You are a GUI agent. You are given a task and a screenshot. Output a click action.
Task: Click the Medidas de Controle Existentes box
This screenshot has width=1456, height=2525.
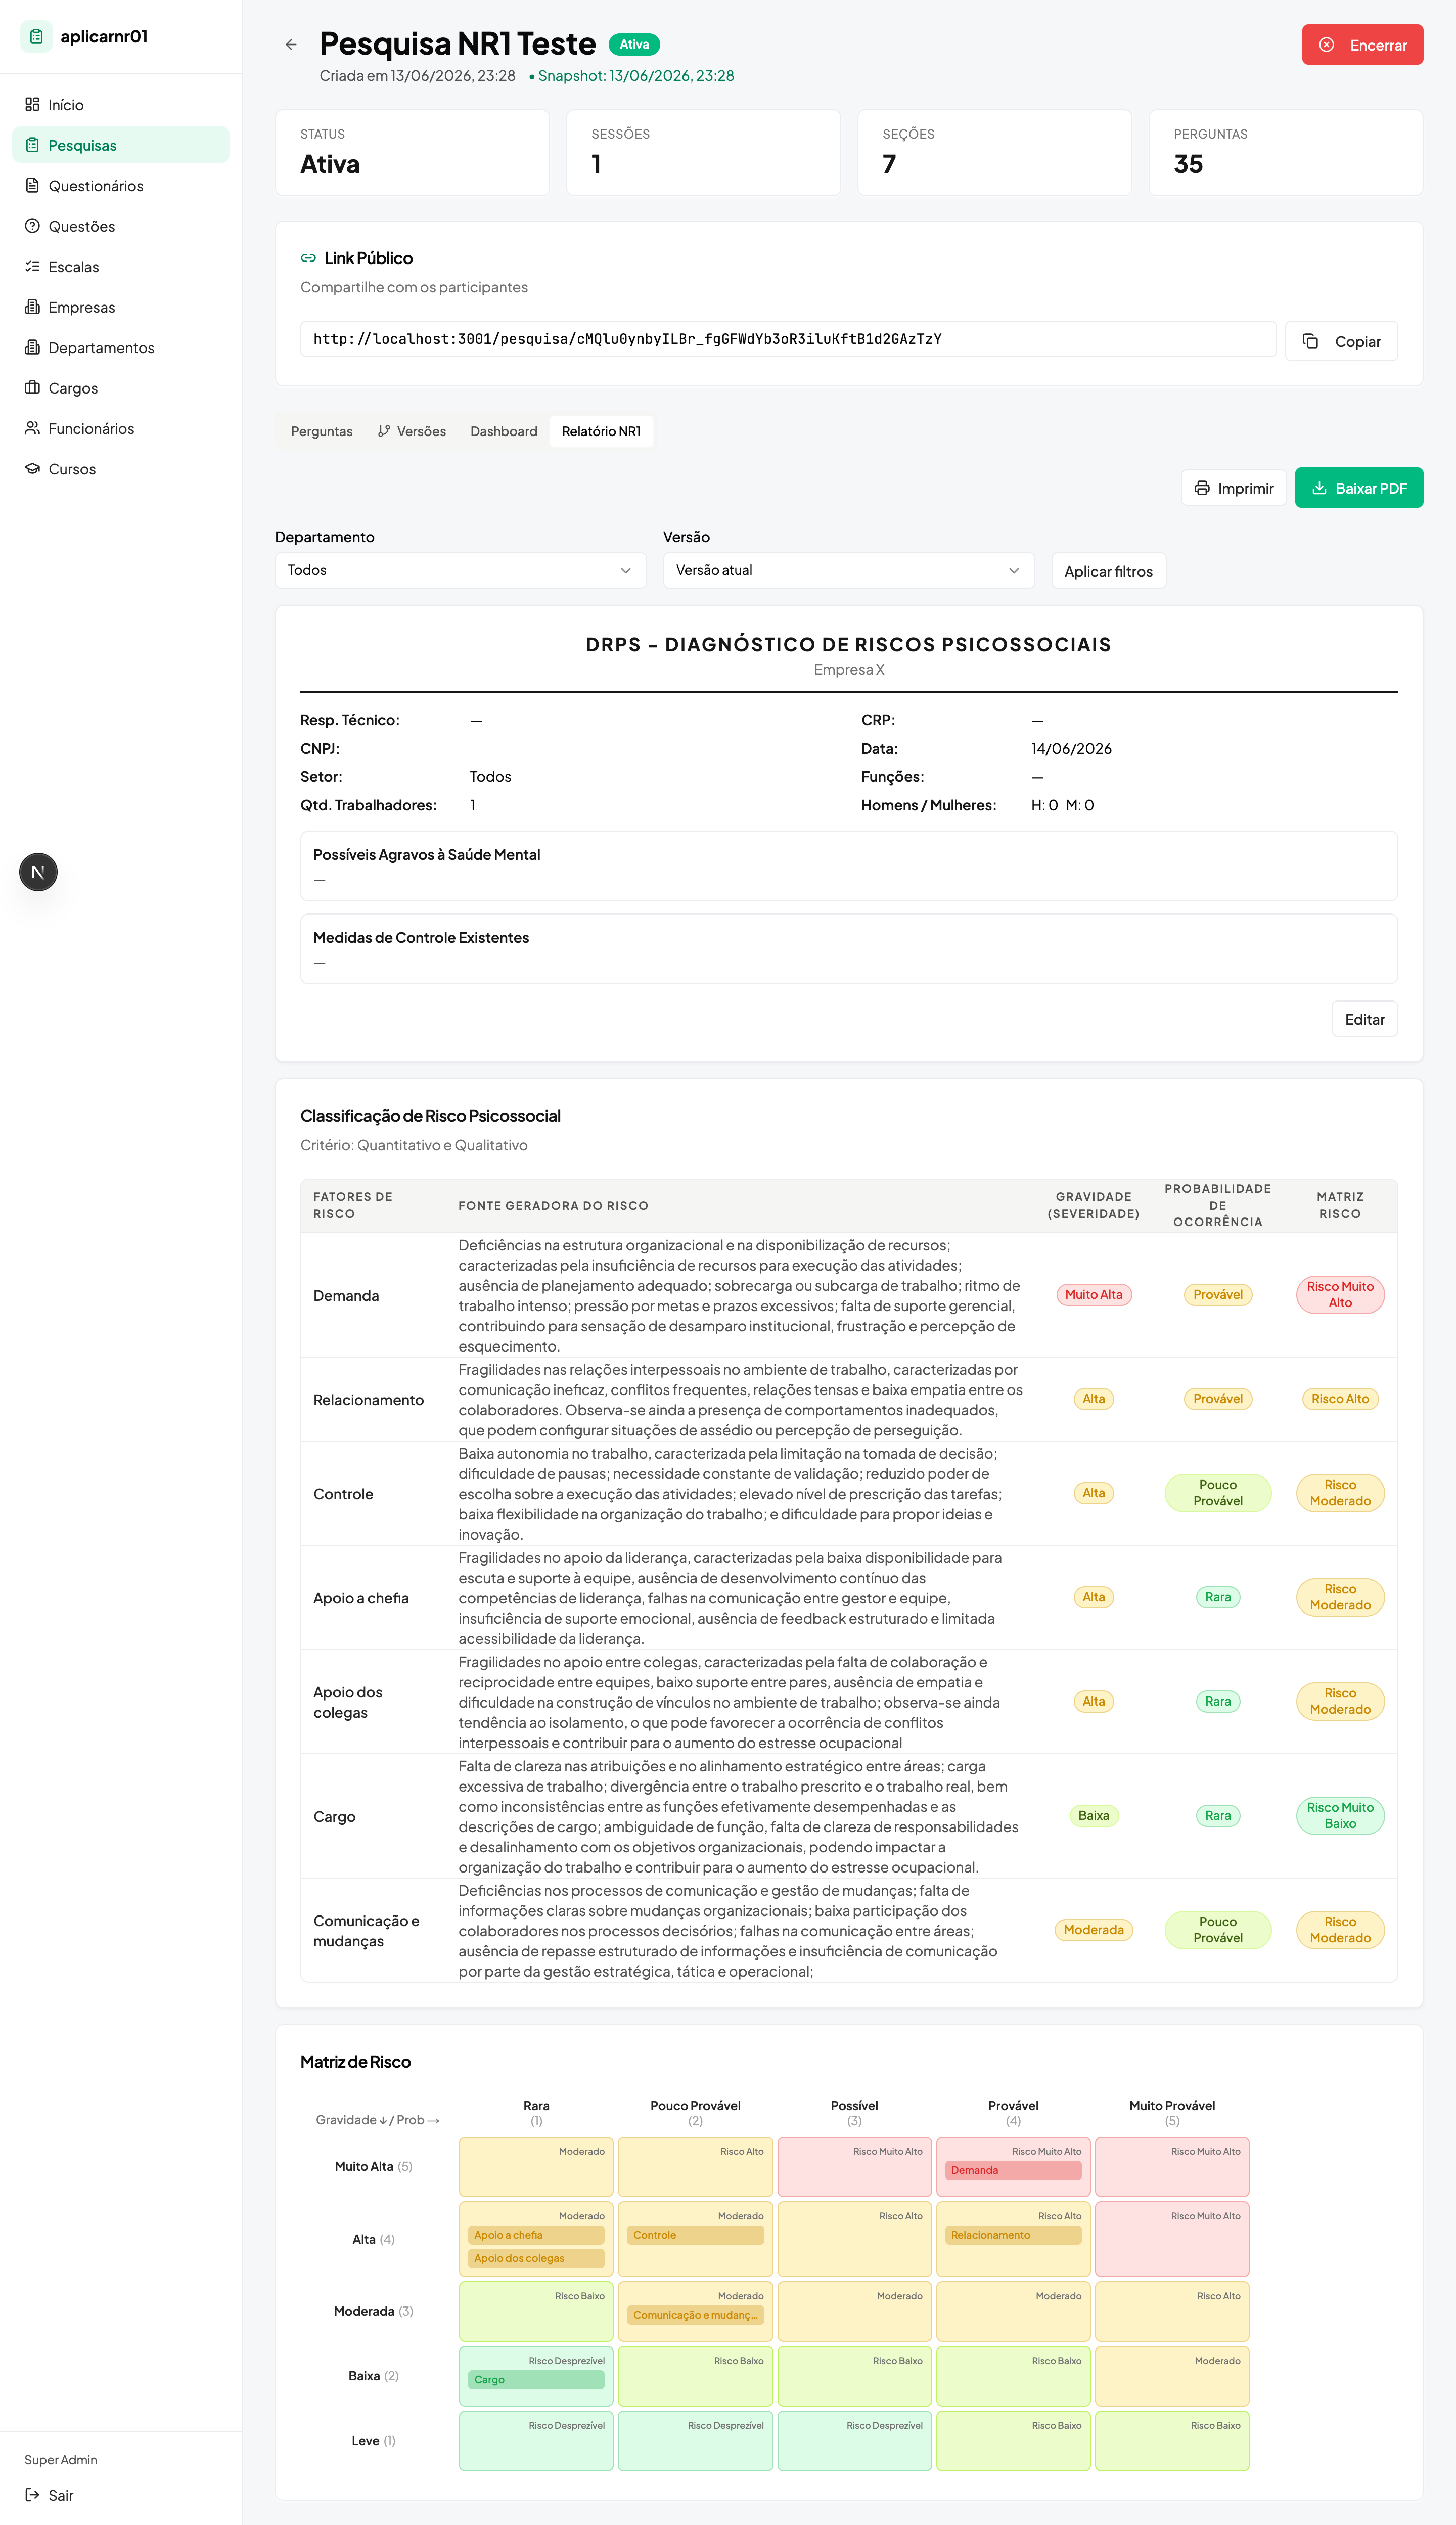point(849,949)
